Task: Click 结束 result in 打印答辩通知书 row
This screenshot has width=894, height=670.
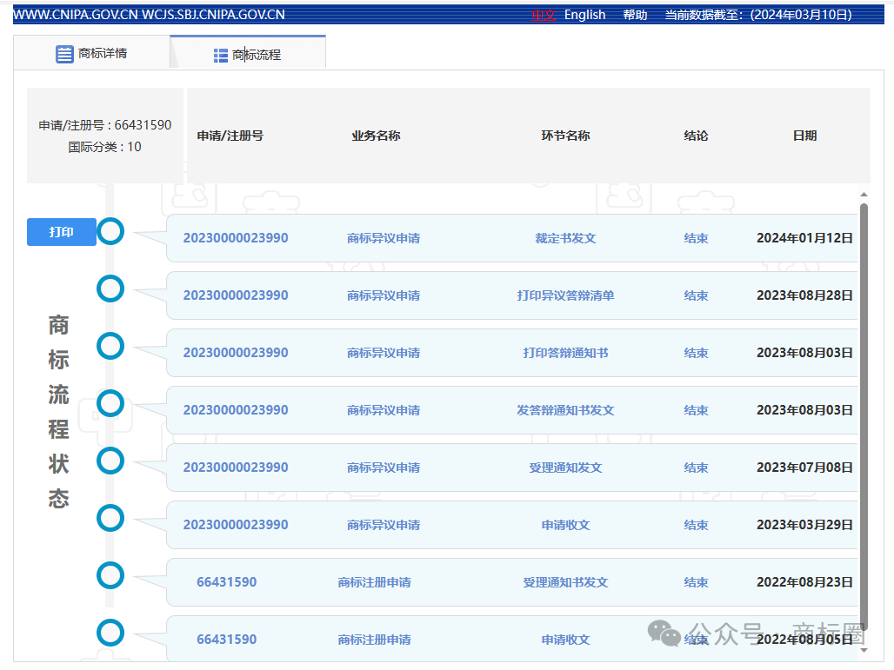Action: pyautogui.click(x=696, y=353)
